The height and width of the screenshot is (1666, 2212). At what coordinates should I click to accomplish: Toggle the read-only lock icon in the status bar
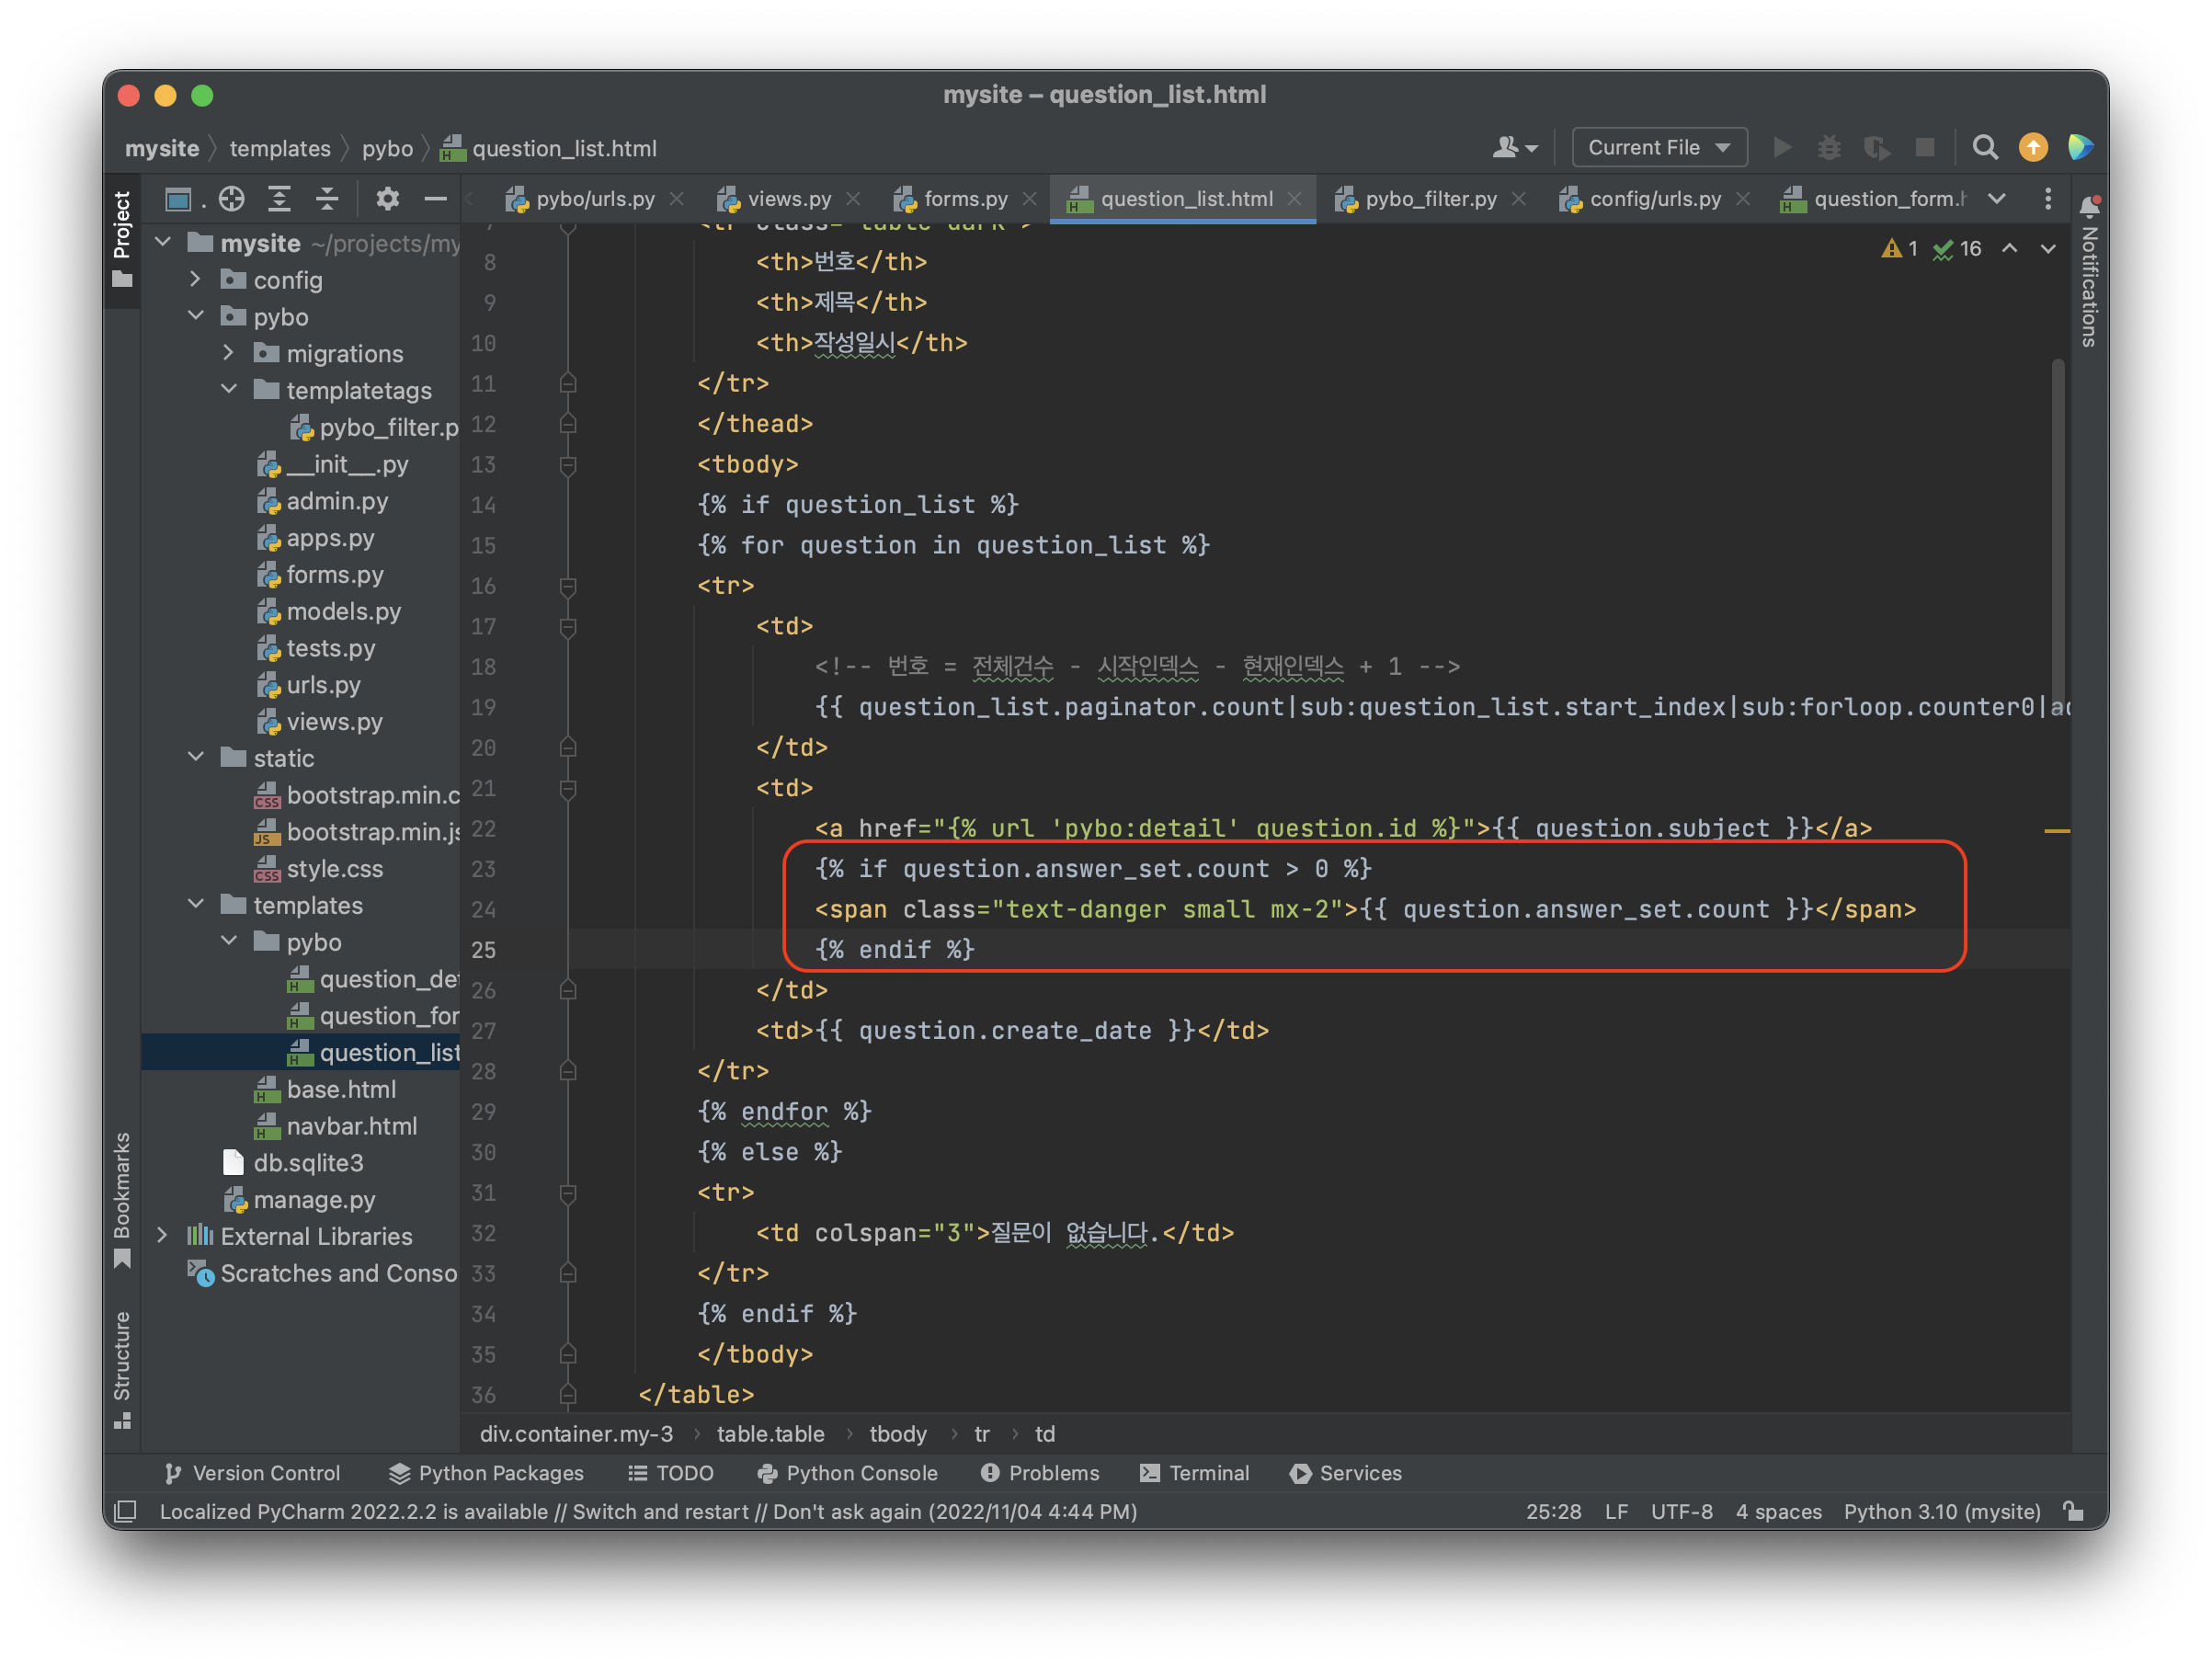coord(2074,1511)
